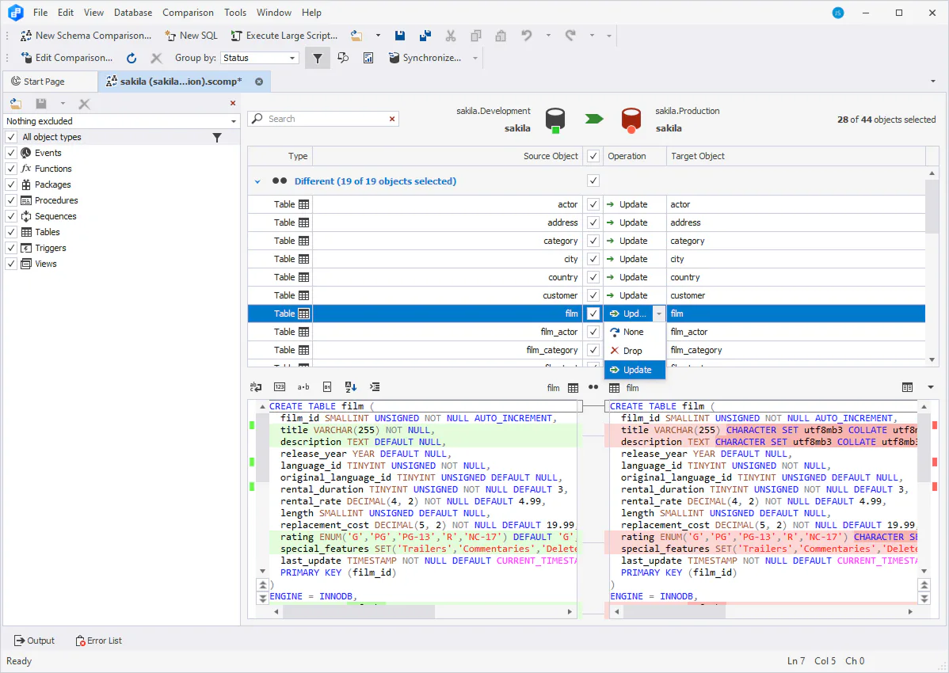Open the diff layout dropdown arrow
This screenshot has height=673, width=949.
pyautogui.click(x=931, y=387)
